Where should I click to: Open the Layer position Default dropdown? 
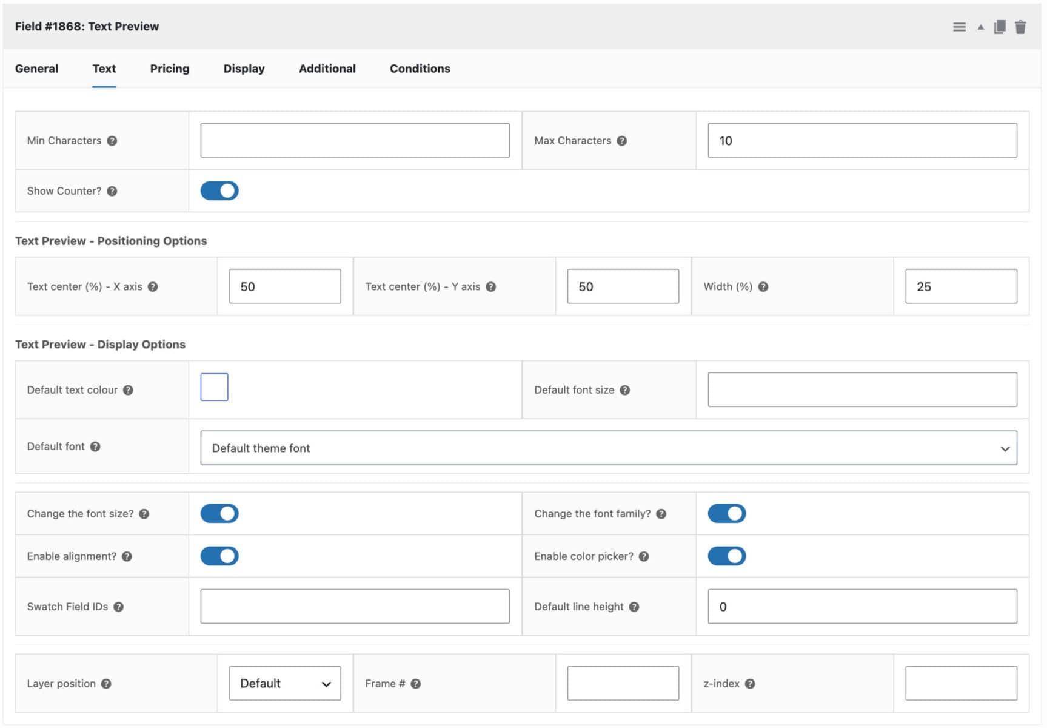click(285, 684)
